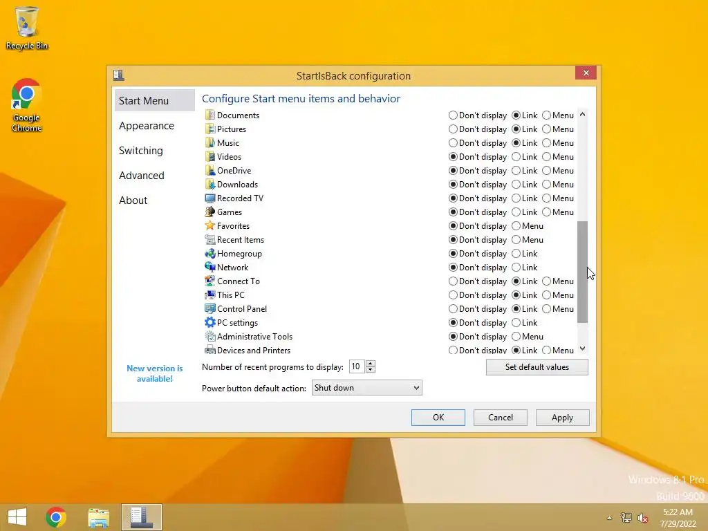Click the Cancel button

coord(501,417)
